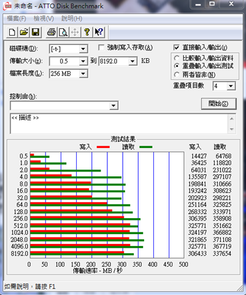The image size is (246, 295).
Task: Open the 控制由 dropdown
Action: (113, 106)
